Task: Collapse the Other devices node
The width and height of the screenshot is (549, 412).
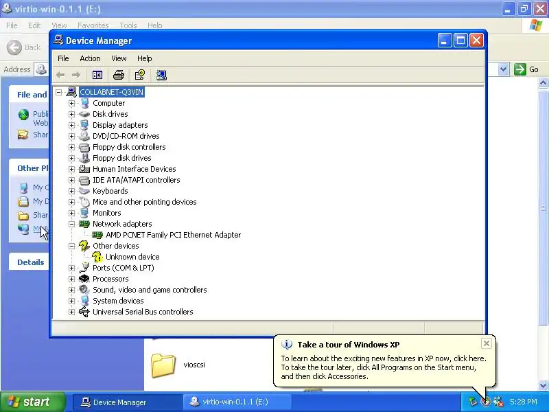Action: pyautogui.click(x=72, y=246)
